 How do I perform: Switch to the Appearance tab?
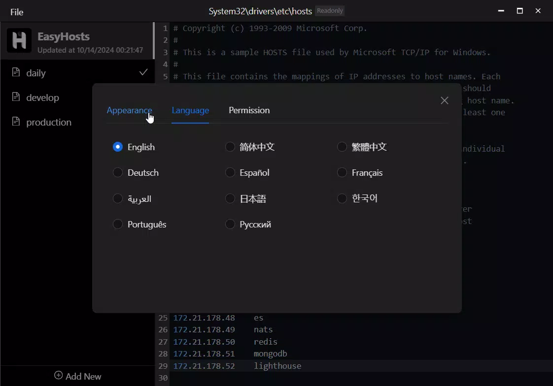pyautogui.click(x=130, y=111)
